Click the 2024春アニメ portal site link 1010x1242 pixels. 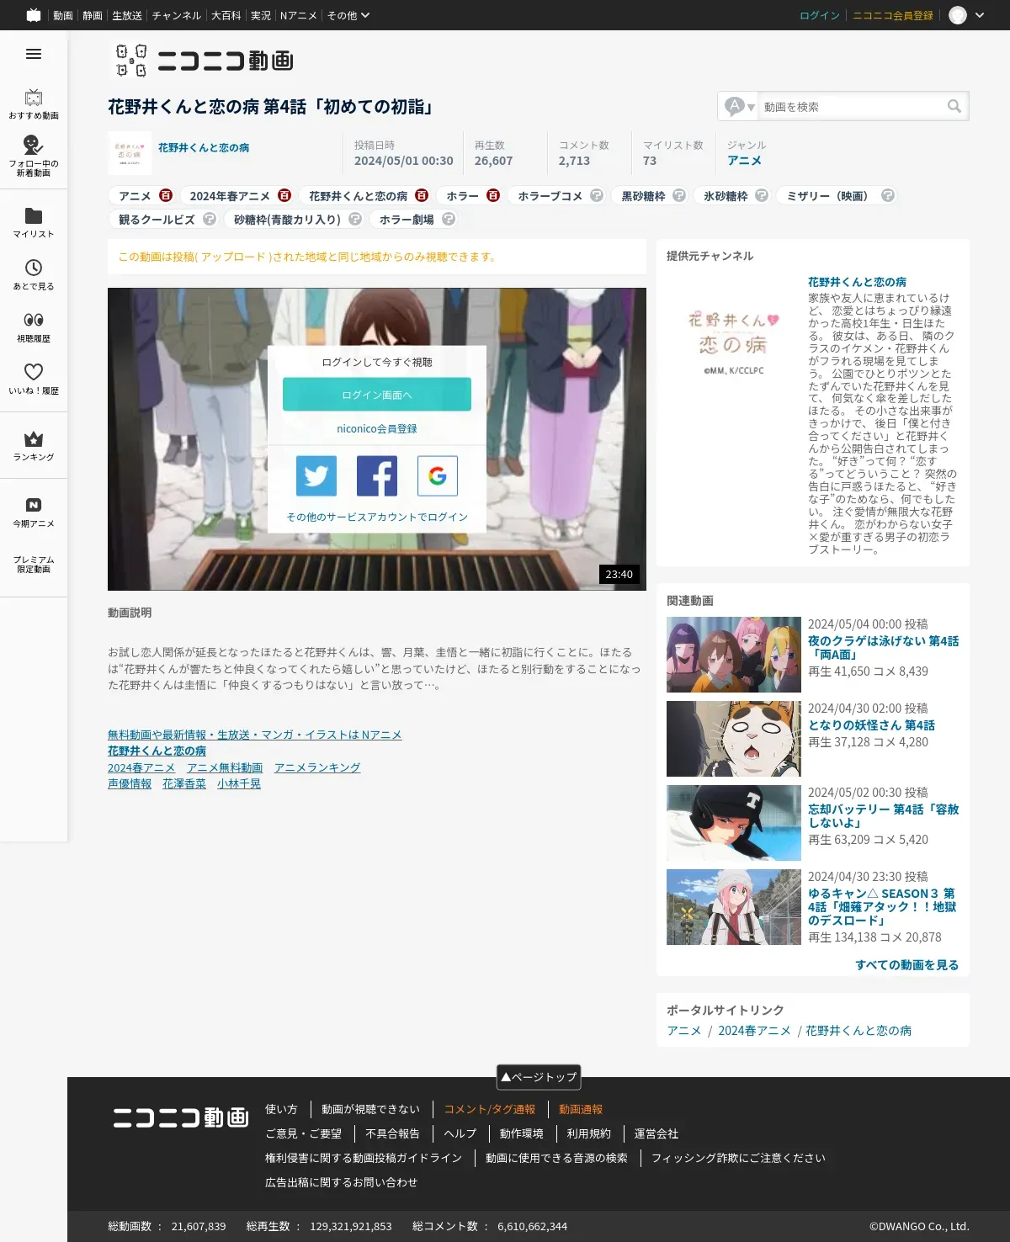click(x=754, y=1030)
